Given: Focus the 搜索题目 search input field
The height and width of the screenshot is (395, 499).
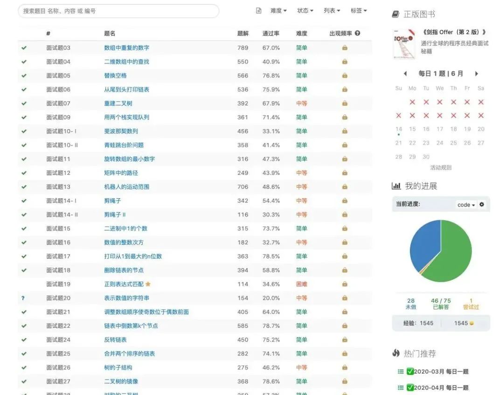Looking at the screenshot, I should (118, 11).
